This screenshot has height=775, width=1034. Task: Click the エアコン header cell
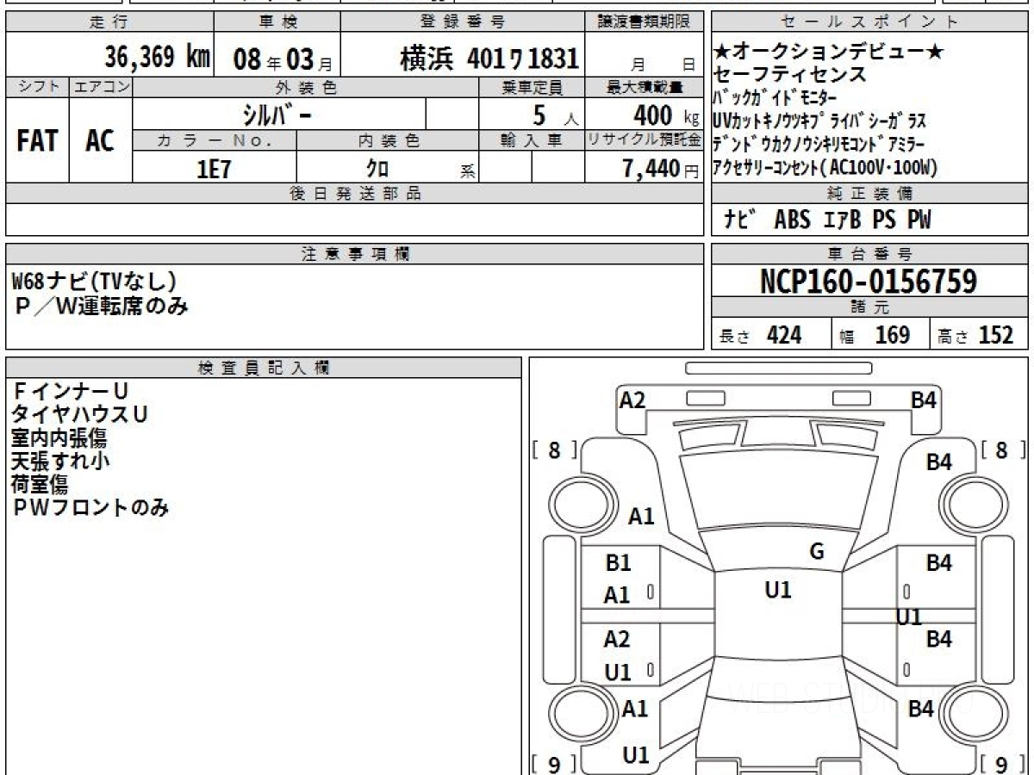click(x=101, y=87)
